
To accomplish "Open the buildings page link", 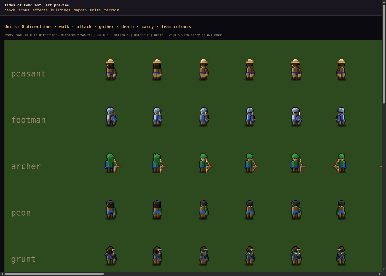I will (x=61, y=10).
